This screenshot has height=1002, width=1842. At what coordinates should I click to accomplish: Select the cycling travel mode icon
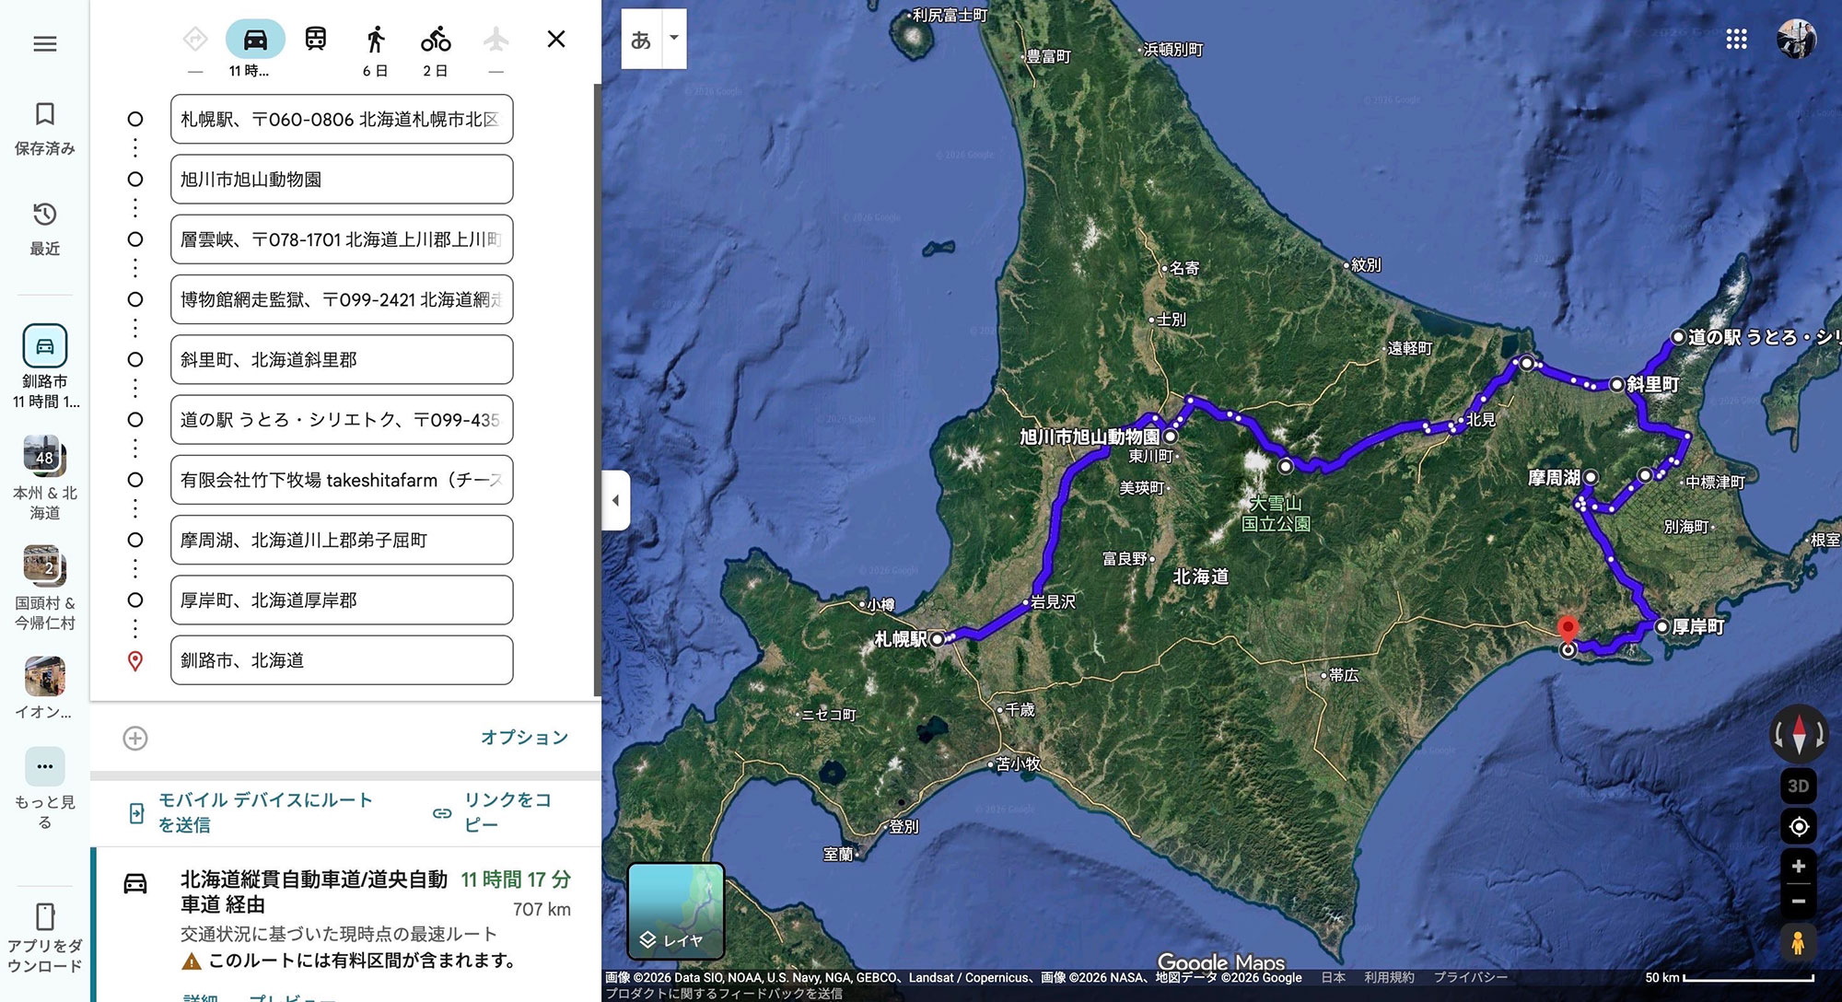(436, 40)
